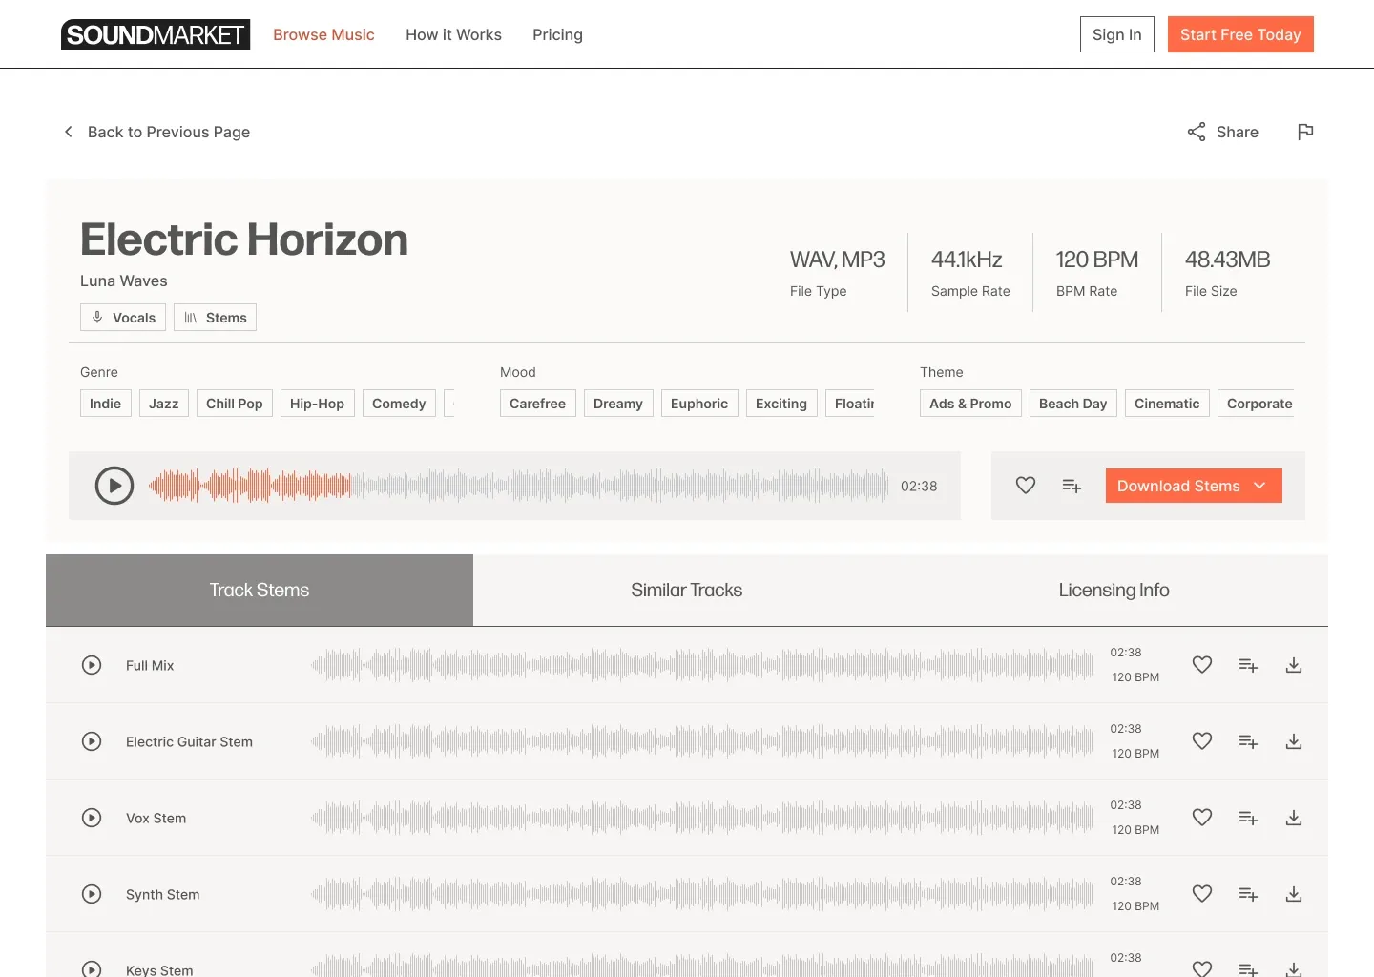Download the Vox Stem
The height and width of the screenshot is (977, 1374).
[1294, 818]
